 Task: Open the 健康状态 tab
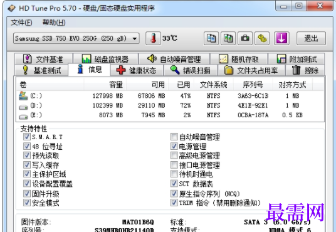coord(137,70)
